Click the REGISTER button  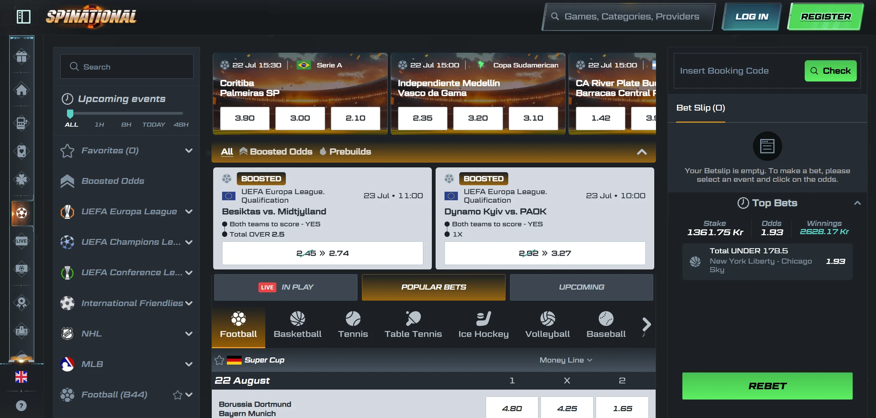pyautogui.click(x=826, y=17)
